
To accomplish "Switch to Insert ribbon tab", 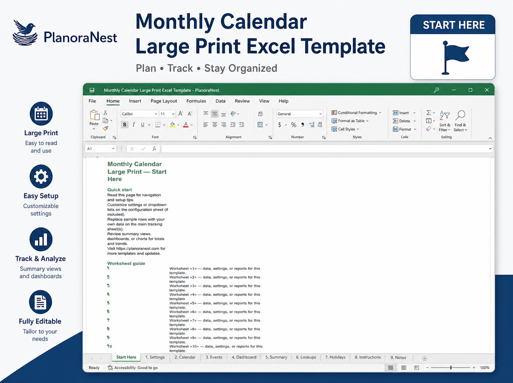I will point(135,101).
